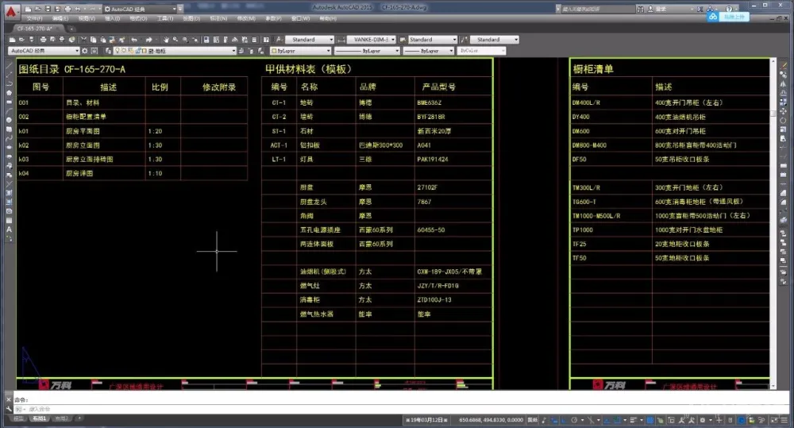Open the AutoCAD application menu (red A)
Image resolution: width=794 pixels, height=428 pixels.
[11, 11]
